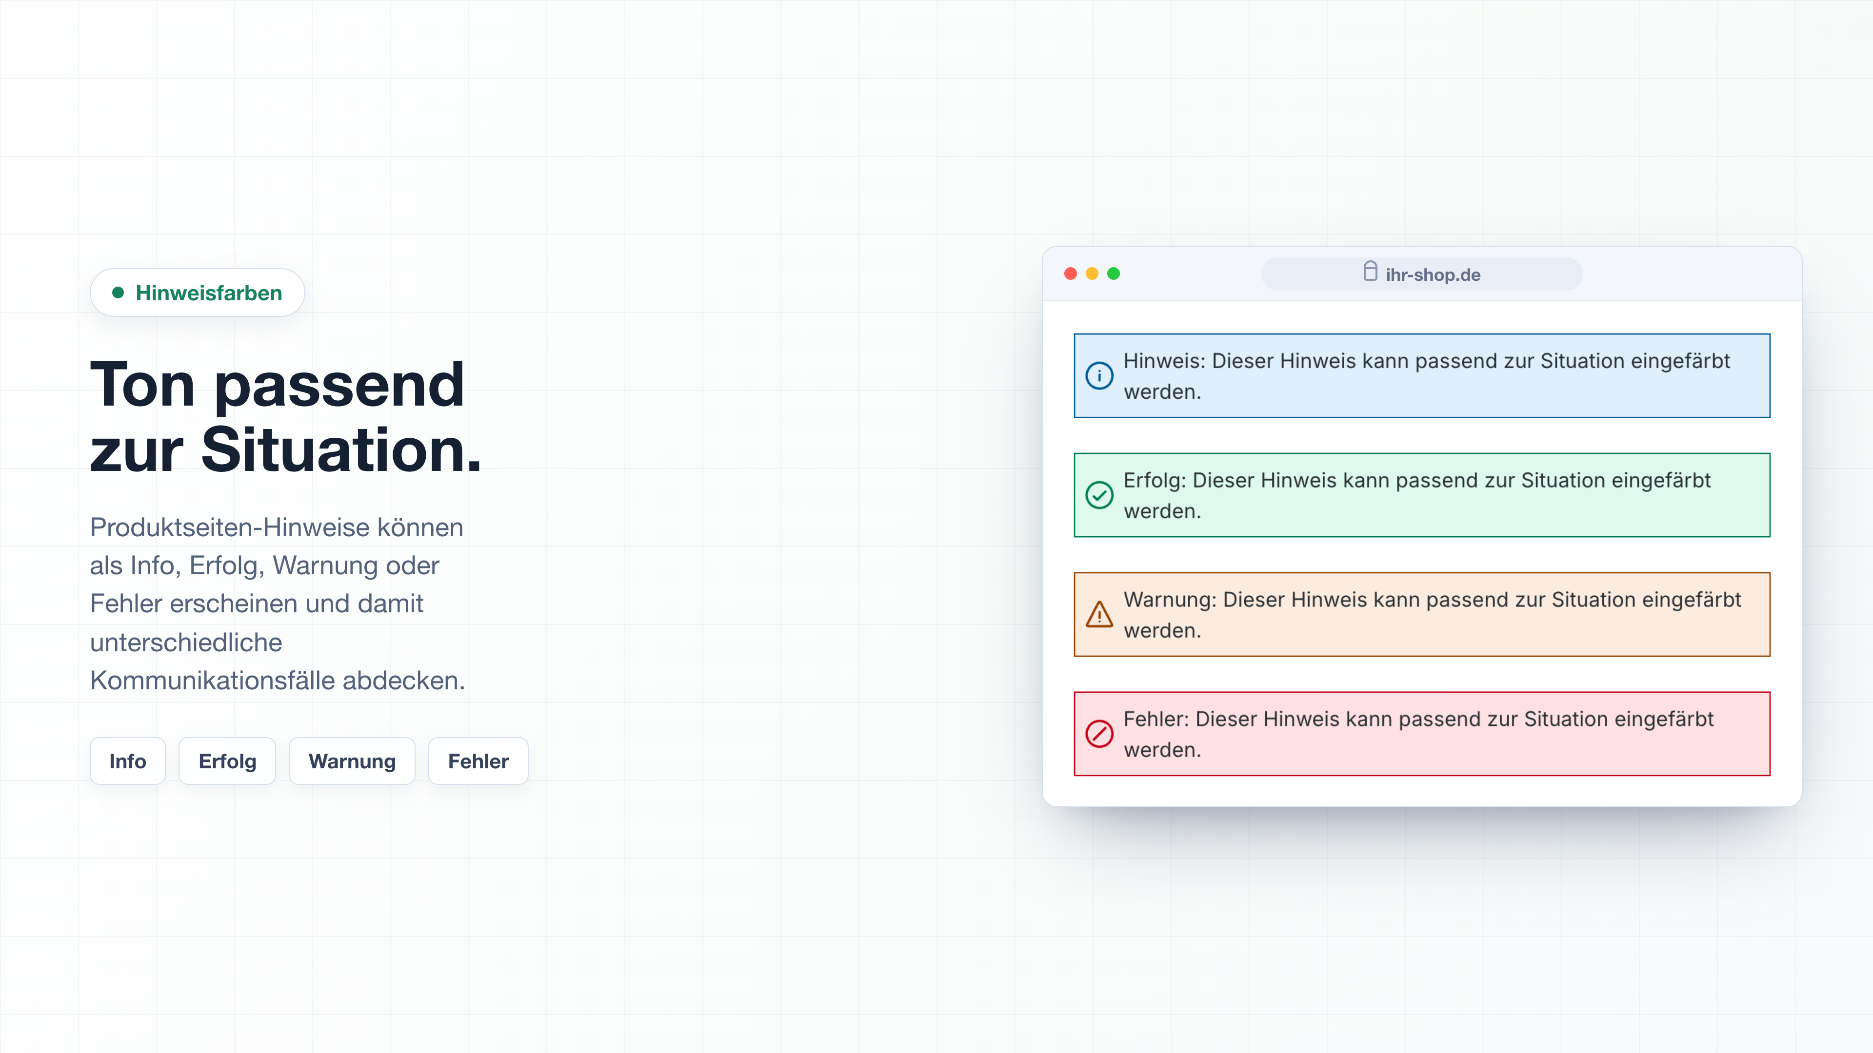Click the blue Hinweis notice box
Image resolution: width=1873 pixels, height=1053 pixels.
tap(1421, 376)
